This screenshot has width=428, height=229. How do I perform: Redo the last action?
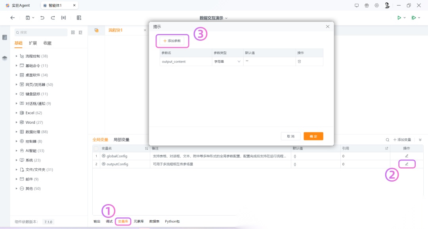(x=53, y=18)
